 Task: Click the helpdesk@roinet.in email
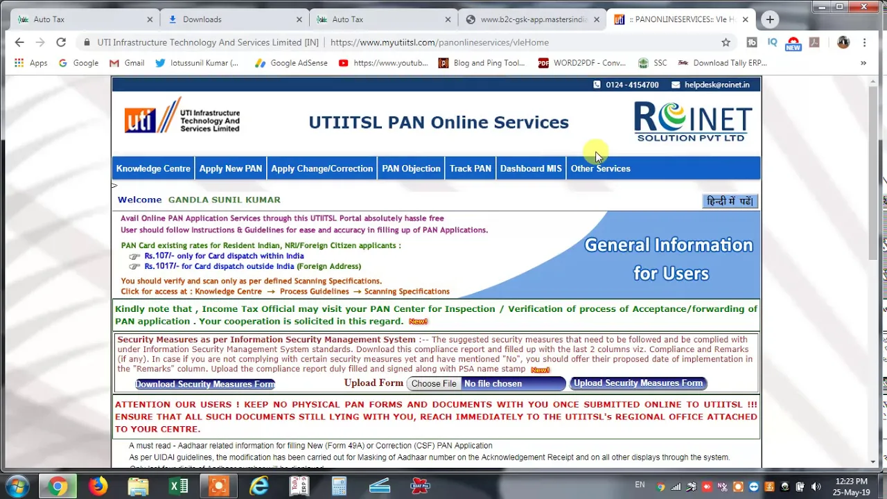click(x=717, y=85)
